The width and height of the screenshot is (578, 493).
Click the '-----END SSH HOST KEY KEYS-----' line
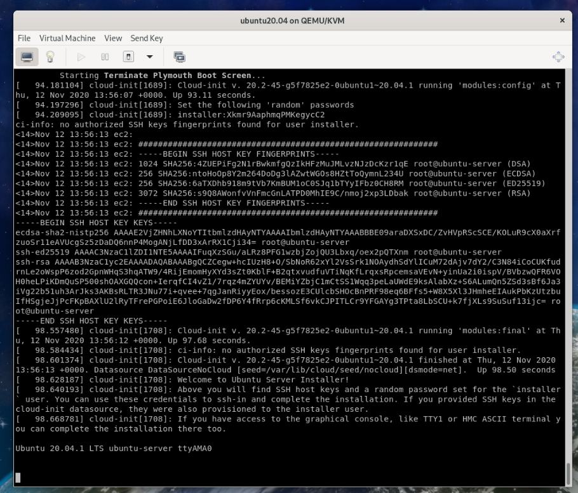coord(91,320)
